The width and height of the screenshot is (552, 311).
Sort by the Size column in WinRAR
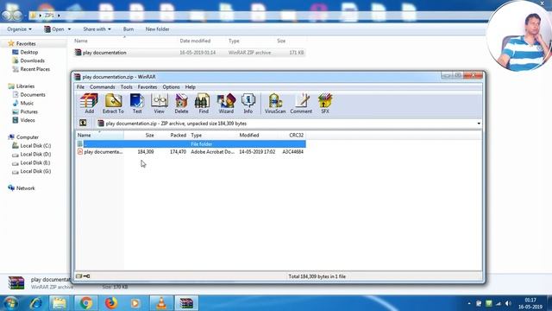coord(140,135)
